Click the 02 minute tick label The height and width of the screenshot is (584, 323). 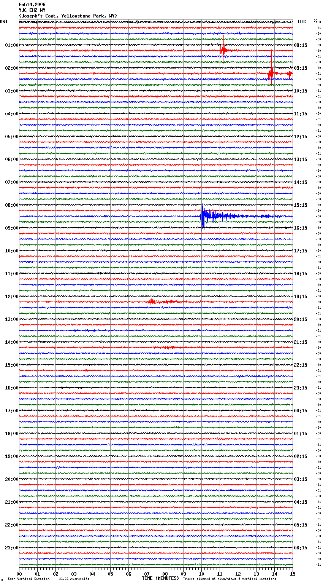click(x=55, y=574)
